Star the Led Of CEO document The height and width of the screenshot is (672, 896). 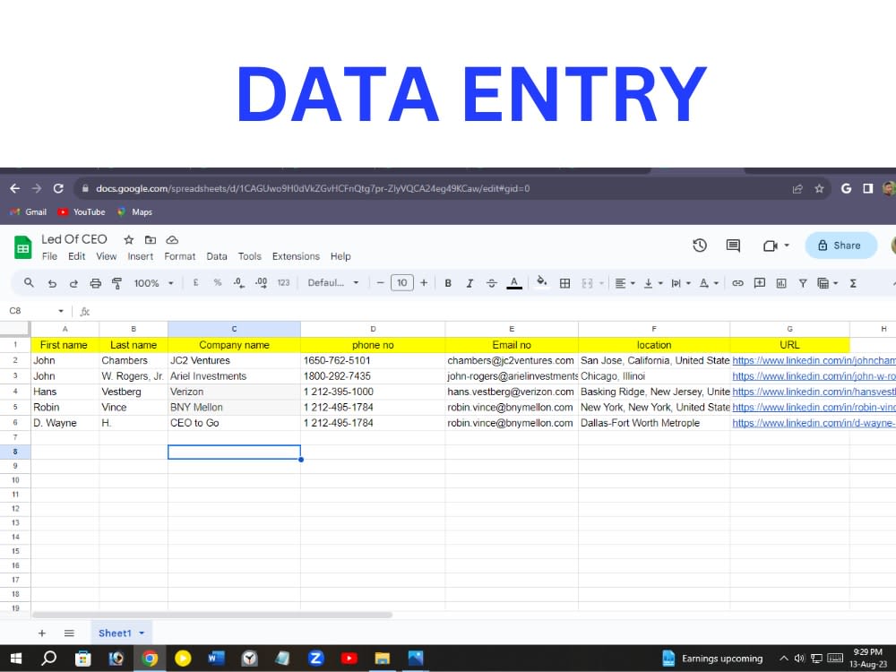pyautogui.click(x=128, y=239)
